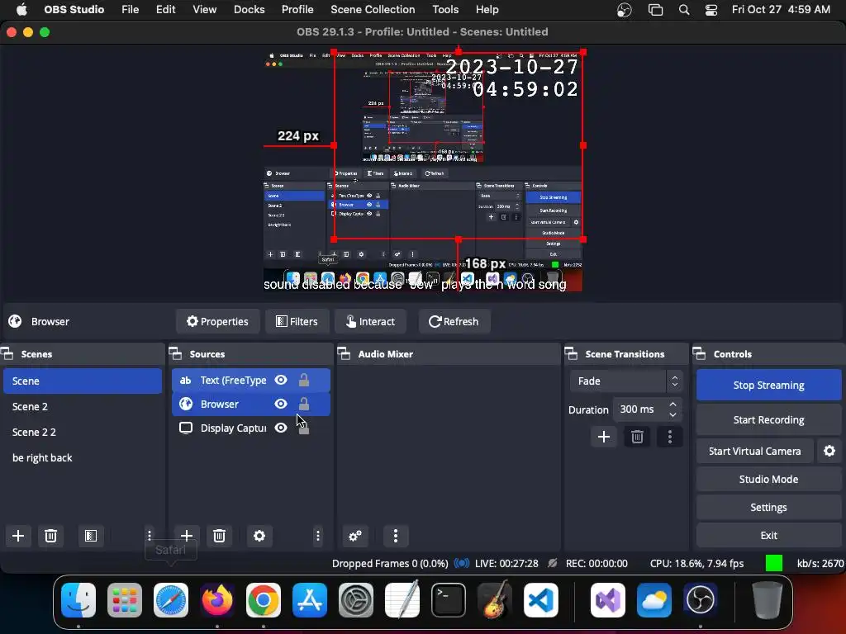Image resolution: width=846 pixels, height=634 pixels.
Task: Add a new source with plus icon
Action: coord(187,536)
